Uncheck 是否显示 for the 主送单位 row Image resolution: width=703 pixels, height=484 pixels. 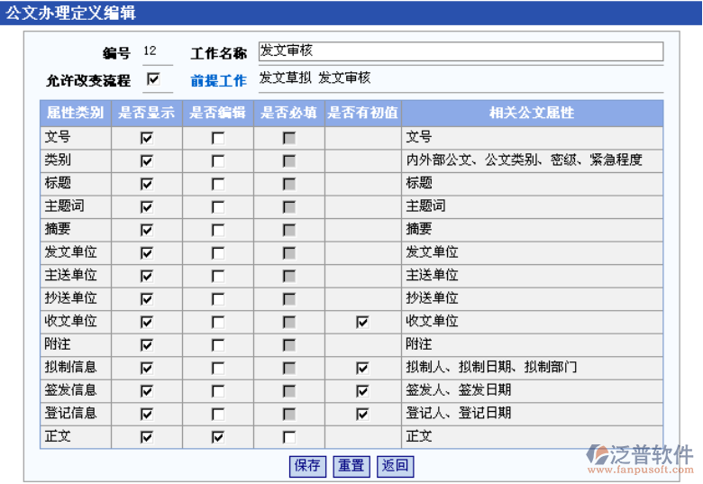[147, 276]
